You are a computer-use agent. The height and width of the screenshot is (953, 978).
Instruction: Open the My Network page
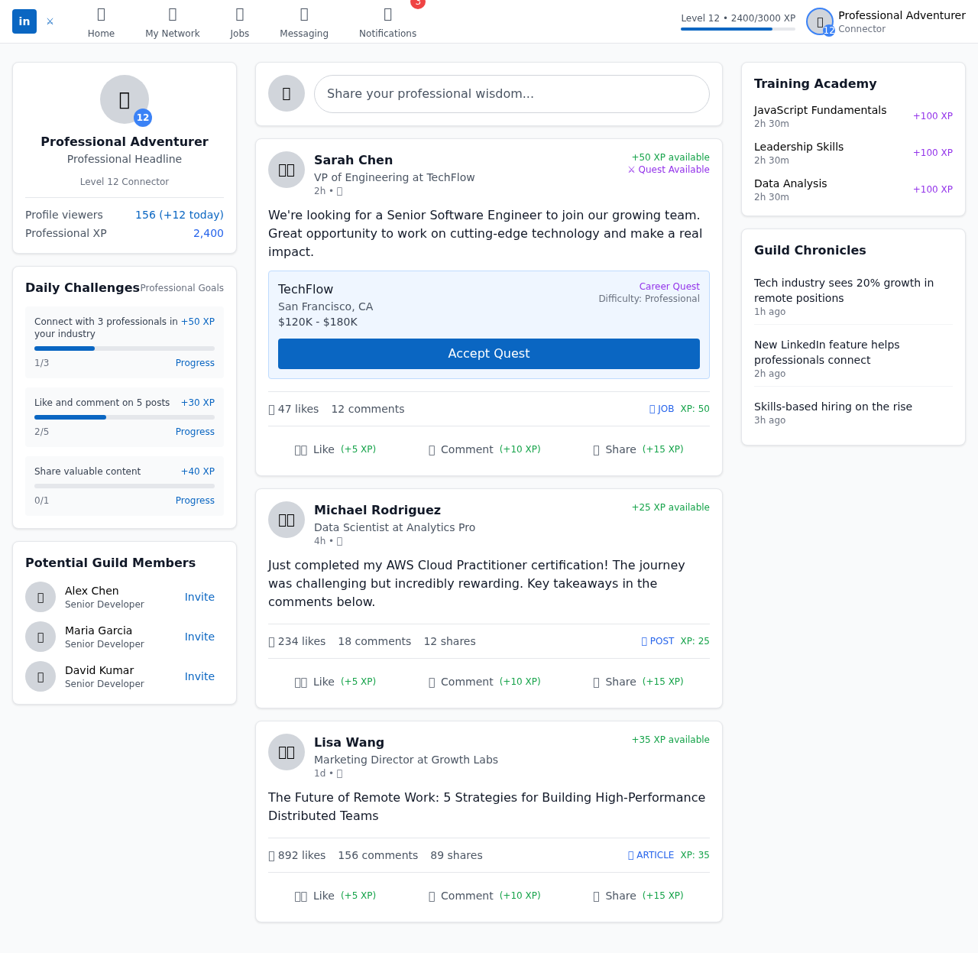tap(172, 22)
